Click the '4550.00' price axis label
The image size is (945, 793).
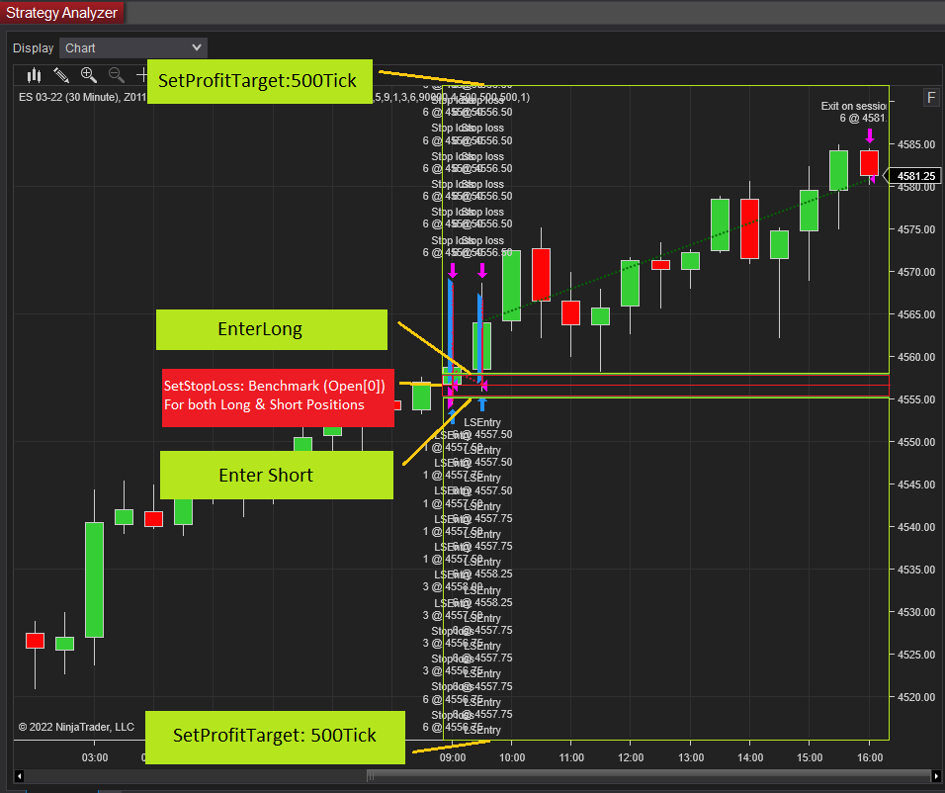click(x=916, y=442)
